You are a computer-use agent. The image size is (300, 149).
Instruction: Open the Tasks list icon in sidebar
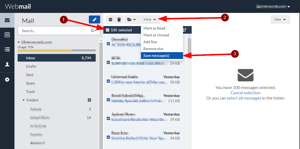(x=7, y=49)
